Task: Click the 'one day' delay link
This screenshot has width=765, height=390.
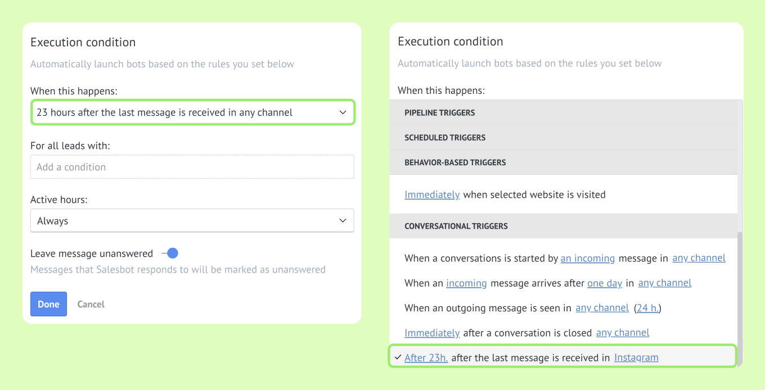Action: 605,283
